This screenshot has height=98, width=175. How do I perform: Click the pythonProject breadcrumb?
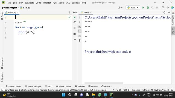10,8
